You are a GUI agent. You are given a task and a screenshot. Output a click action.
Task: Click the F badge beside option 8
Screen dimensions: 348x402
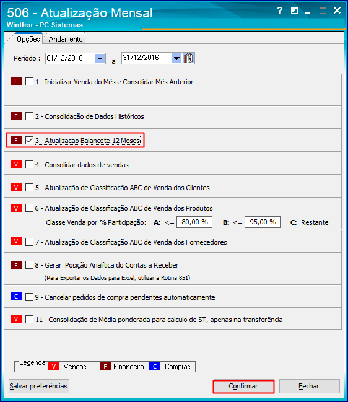(16, 265)
